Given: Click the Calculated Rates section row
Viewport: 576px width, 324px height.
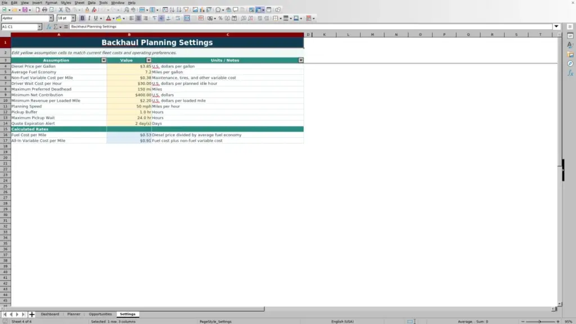Looking at the screenshot, I should [157, 129].
